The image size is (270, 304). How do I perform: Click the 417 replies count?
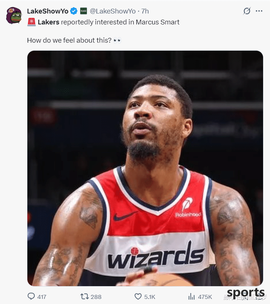[x=42, y=297]
